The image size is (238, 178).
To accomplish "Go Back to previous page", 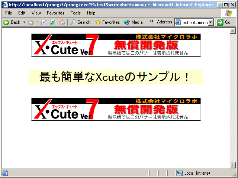I will [x=12, y=22].
